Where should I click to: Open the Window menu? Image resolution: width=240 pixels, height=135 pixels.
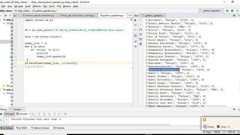[x=67, y=6]
